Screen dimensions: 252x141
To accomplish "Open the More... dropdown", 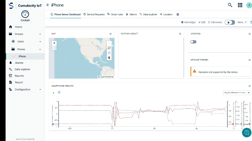I will tap(242, 22).
